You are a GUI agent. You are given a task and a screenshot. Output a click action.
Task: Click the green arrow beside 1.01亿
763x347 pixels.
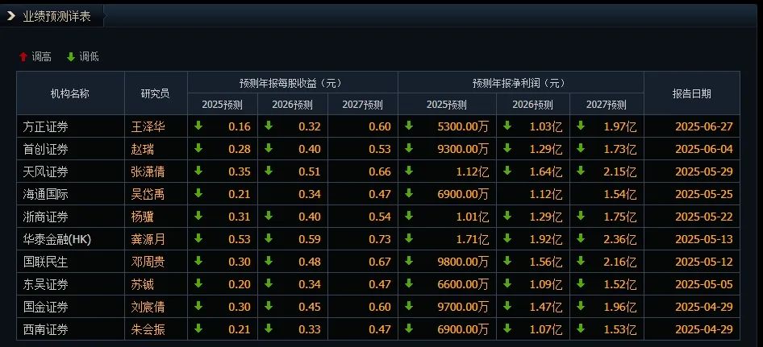pos(409,216)
